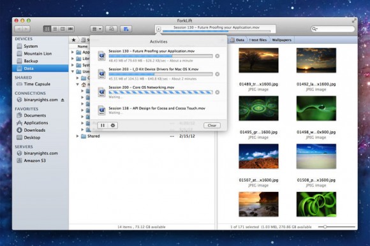Switch to column view mode
The height and width of the screenshot is (246, 370).
click(63, 29)
